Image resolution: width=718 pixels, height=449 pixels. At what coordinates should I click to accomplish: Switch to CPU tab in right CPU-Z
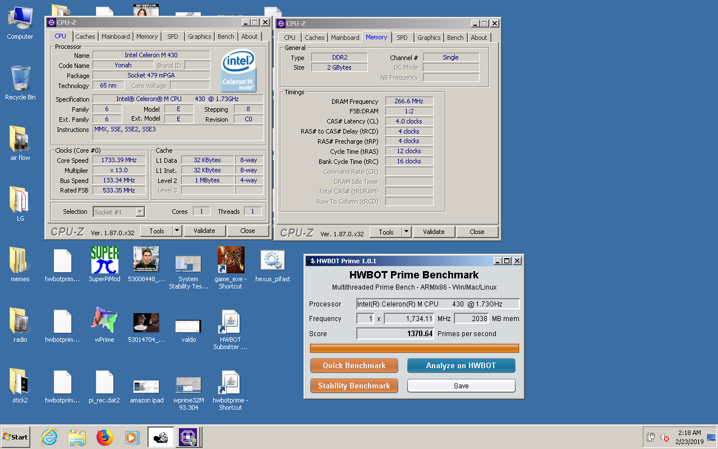[x=289, y=38]
